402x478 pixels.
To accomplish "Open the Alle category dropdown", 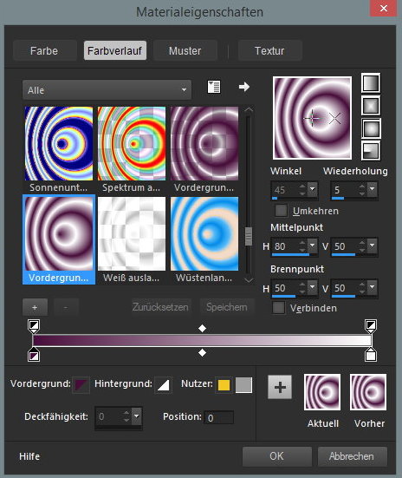I will point(107,90).
